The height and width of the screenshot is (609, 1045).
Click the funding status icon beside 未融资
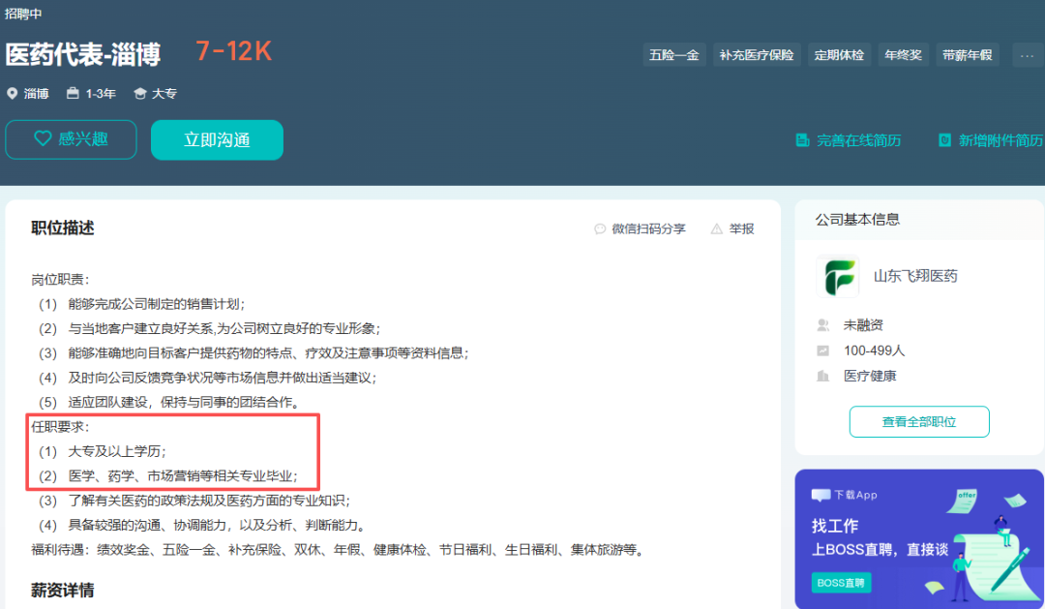pos(823,325)
